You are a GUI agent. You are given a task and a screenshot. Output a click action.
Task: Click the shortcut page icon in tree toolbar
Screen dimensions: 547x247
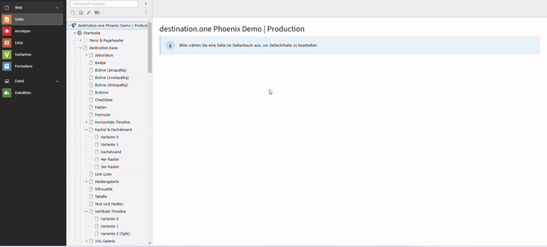pos(81,13)
